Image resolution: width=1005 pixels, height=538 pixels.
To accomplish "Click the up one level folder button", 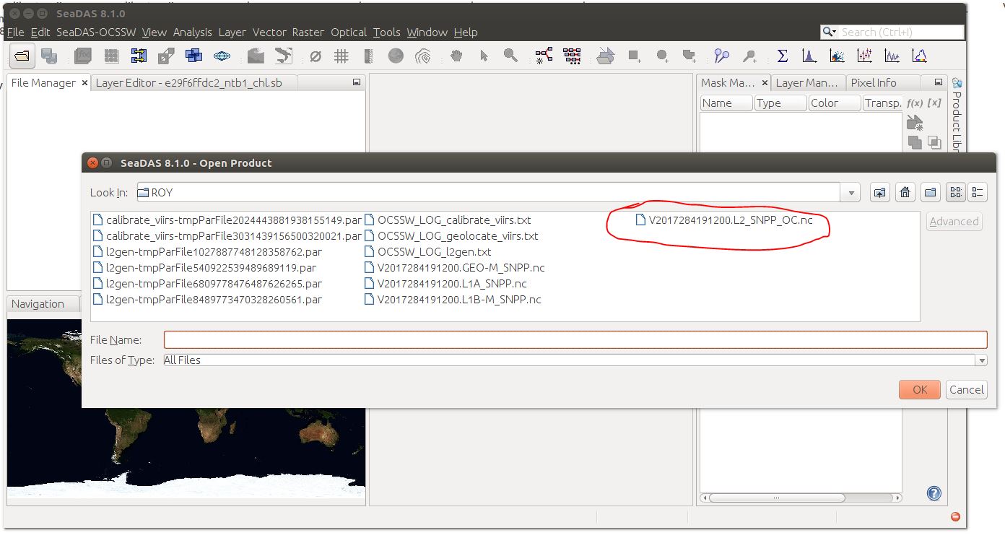I will 879,193.
